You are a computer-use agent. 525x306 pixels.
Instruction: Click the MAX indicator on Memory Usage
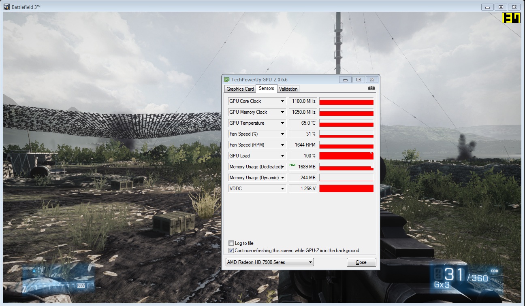click(292, 165)
